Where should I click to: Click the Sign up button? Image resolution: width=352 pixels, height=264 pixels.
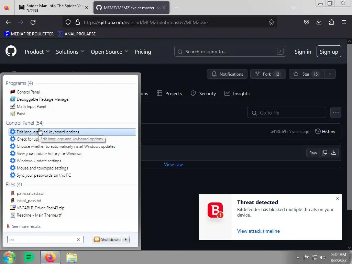click(x=329, y=52)
